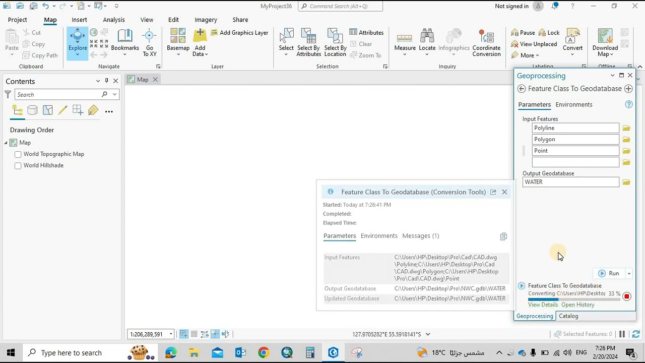The height and width of the screenshot is (363, 645).
Task: Open the Windows Start menu
Action: click(11, 352)
